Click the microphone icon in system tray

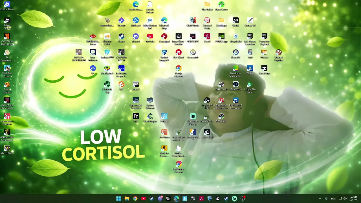(x=326, y=198)
